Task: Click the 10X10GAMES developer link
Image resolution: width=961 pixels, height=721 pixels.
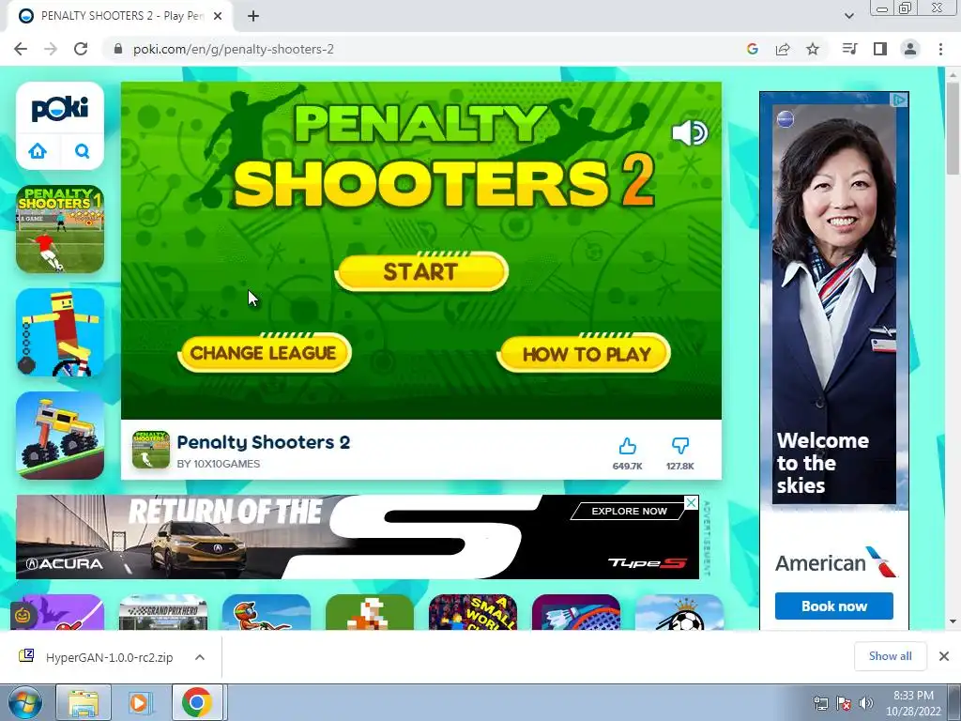Action: pyautogui.click(x=218, y=464)
